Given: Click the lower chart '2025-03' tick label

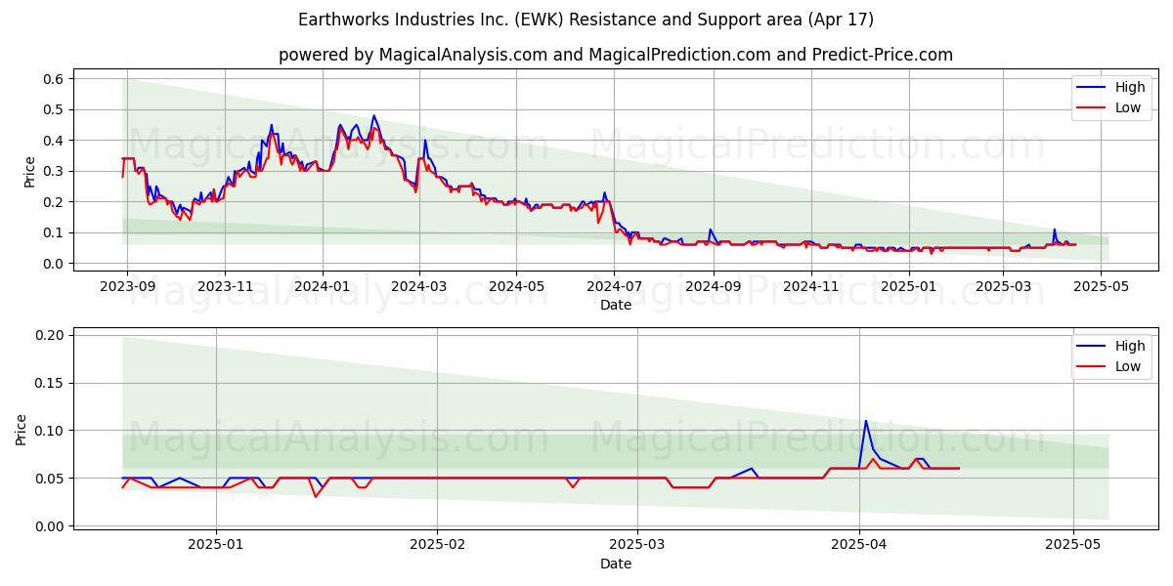Looking at the screenshot, I should tap(637, 545).
